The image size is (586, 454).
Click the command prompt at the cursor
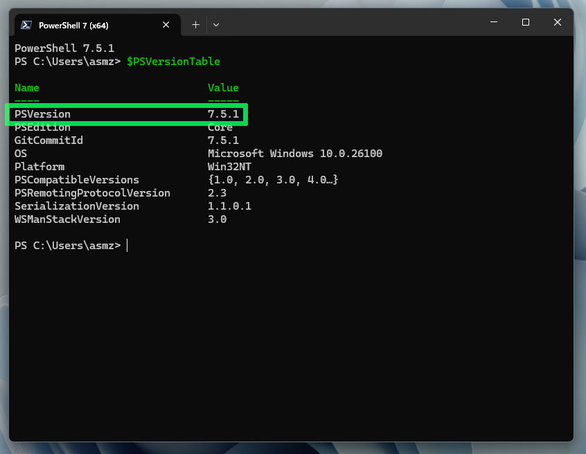coord(127,246)
